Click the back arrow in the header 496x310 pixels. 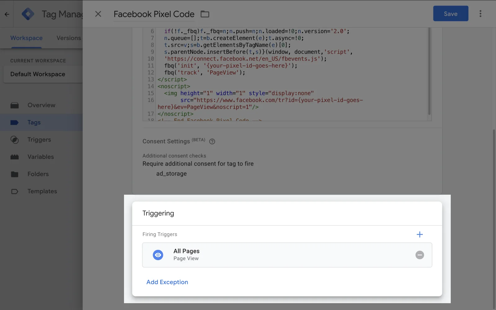point(7,14)
